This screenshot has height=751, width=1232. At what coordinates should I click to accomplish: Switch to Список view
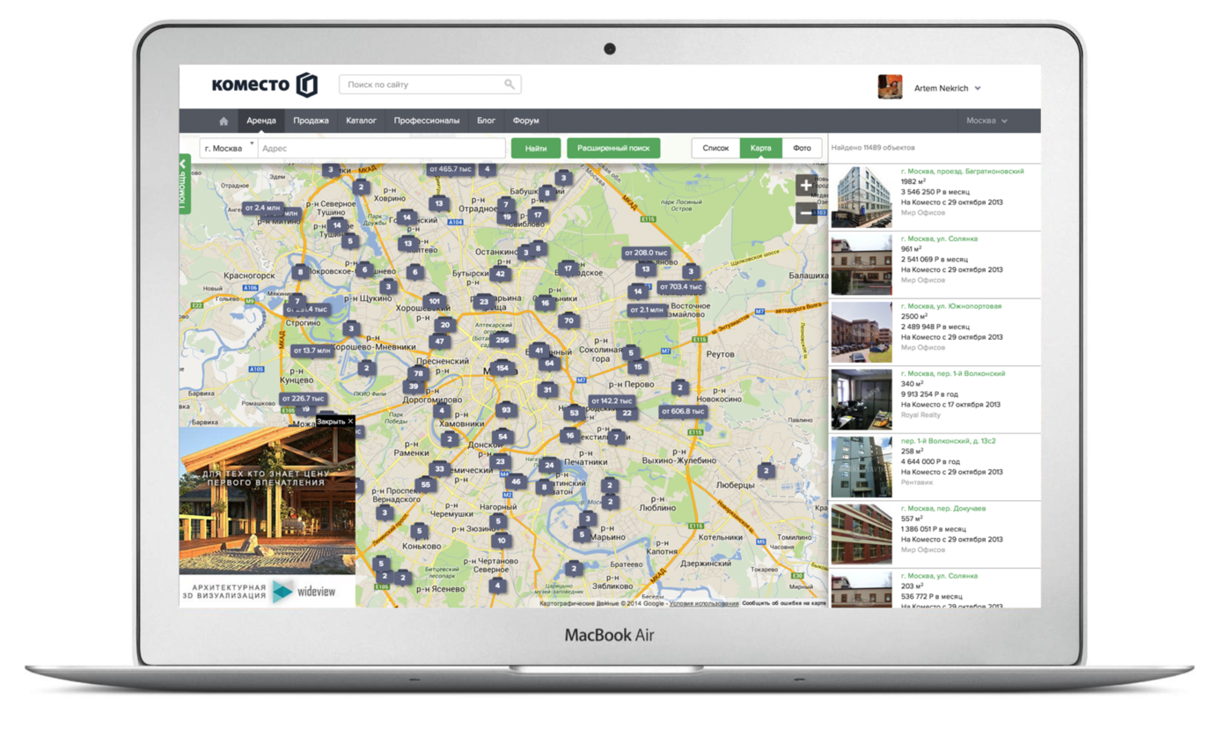pyautogui.click(x=715, y=148)
